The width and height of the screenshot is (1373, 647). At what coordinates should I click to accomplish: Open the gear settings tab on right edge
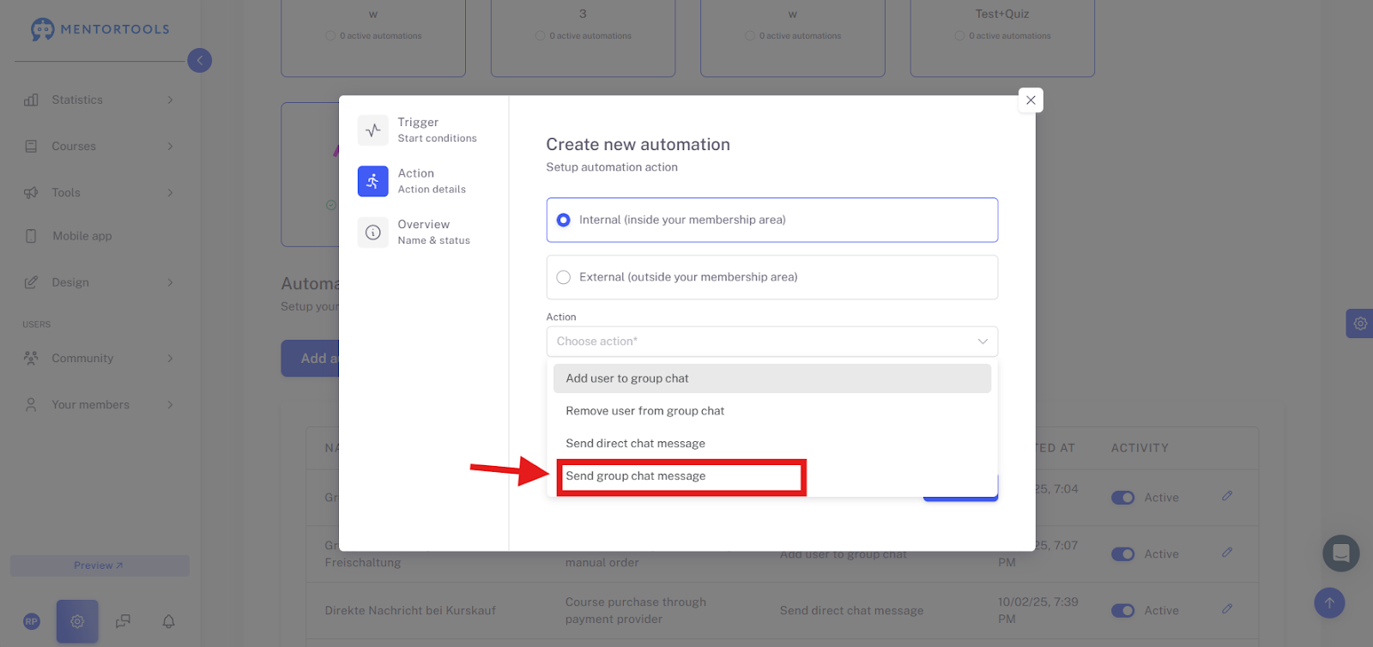pos(1360,323)
